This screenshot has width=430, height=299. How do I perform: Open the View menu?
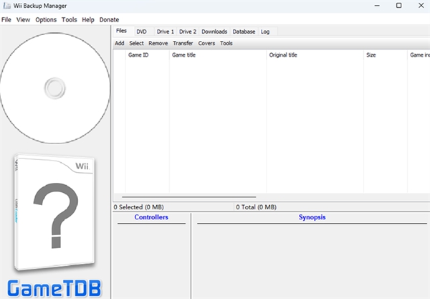[24, 19]
